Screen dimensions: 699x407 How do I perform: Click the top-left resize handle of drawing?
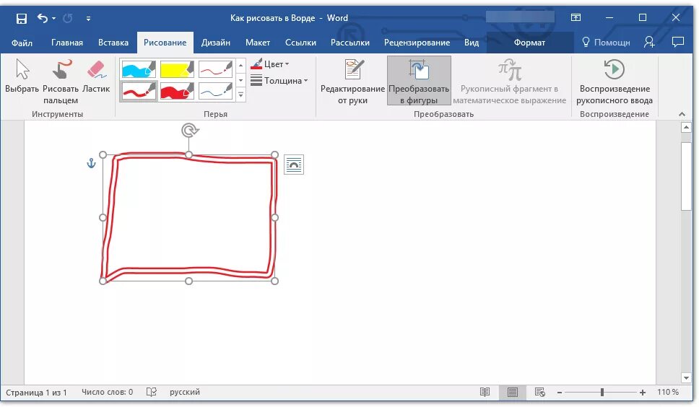[103, 155]
